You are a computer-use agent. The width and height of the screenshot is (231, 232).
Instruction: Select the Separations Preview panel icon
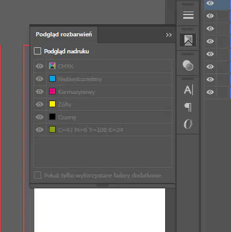click(x=188, y=40)
